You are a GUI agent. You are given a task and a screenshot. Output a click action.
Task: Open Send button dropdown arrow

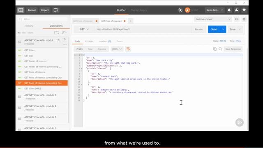pyautogui.click(x=223, y=29)
